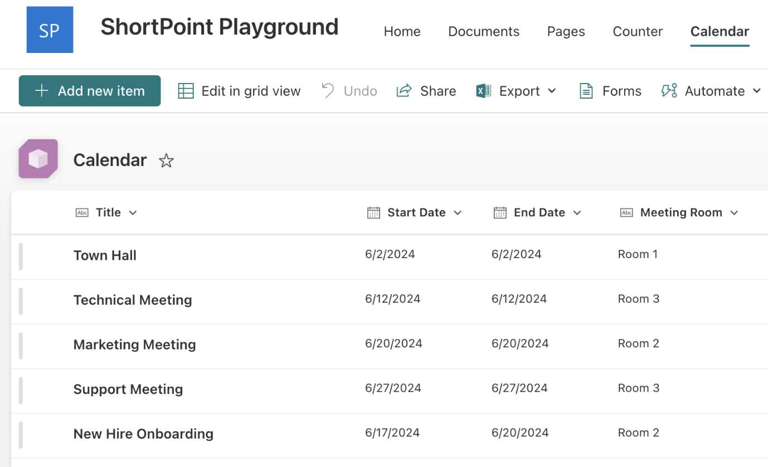Open the Home navigation link

(402, 31)
